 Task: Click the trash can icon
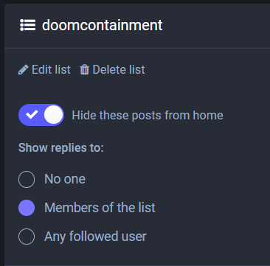(x=84, y=70)
